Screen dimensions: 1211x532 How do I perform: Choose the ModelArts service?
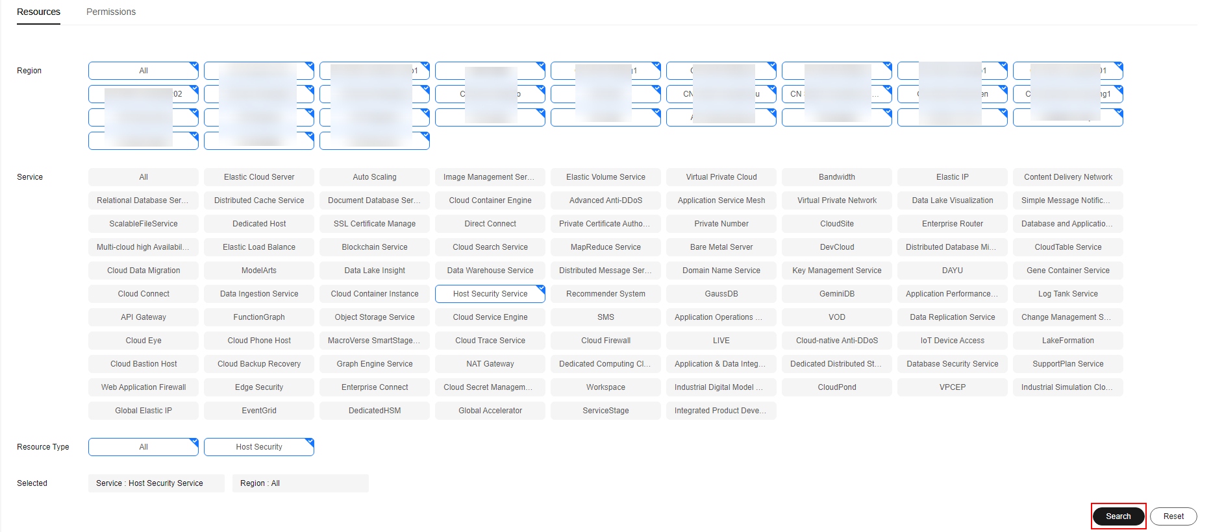259,271
